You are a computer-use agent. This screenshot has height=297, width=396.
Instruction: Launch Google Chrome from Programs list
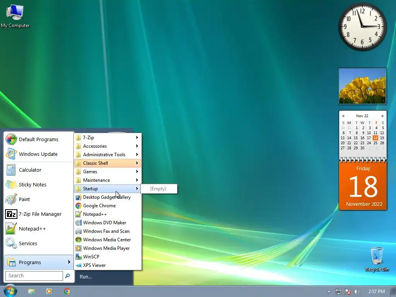[x=108, y=206]
